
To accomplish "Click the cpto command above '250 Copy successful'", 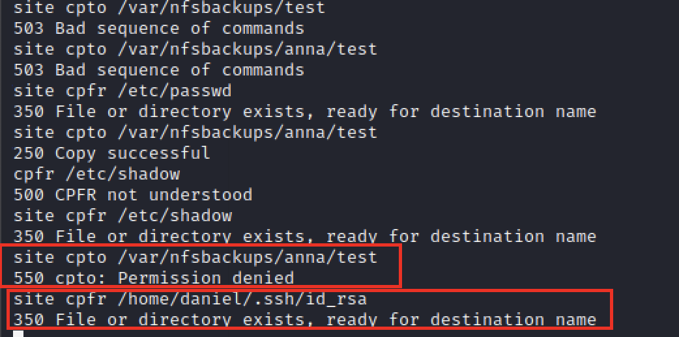I will (195, 132).
